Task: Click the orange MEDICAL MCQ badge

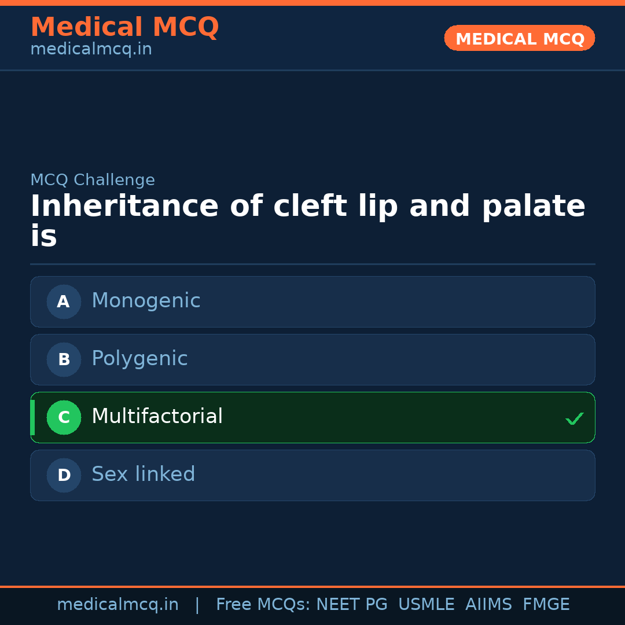Action: tap(519, 38)
